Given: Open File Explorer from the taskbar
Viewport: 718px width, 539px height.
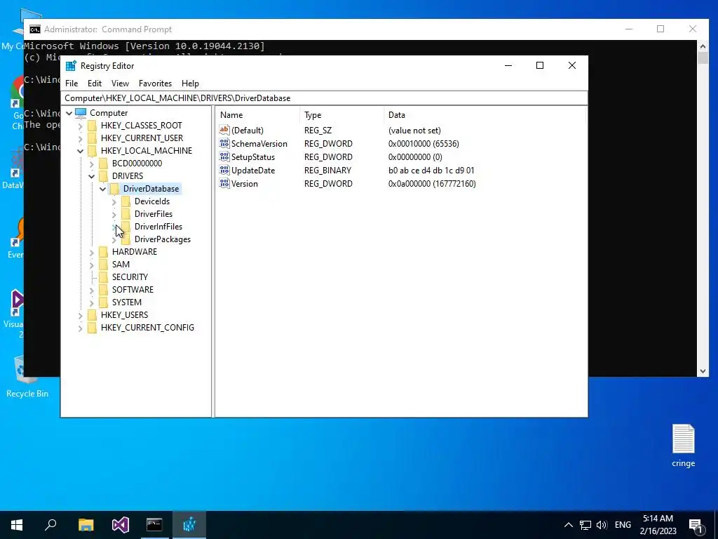Looking at the screenshot, I should click(x=86, y=525).
